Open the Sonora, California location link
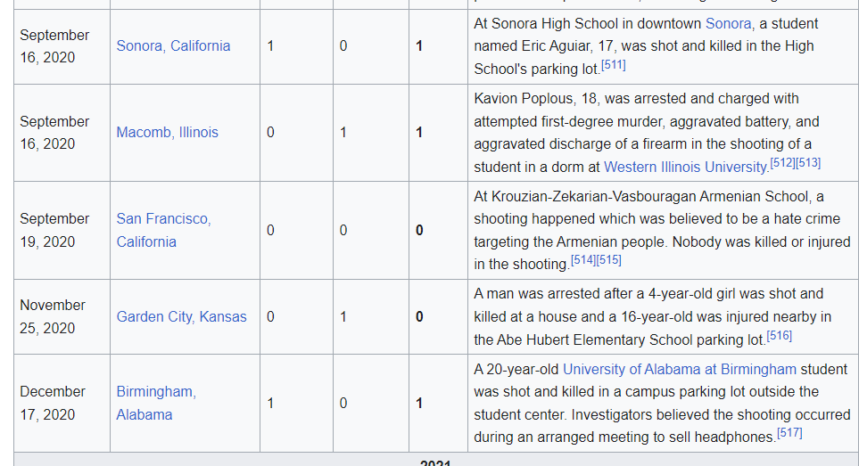This screenshot has width=859, height=466. tap(173, 46)
